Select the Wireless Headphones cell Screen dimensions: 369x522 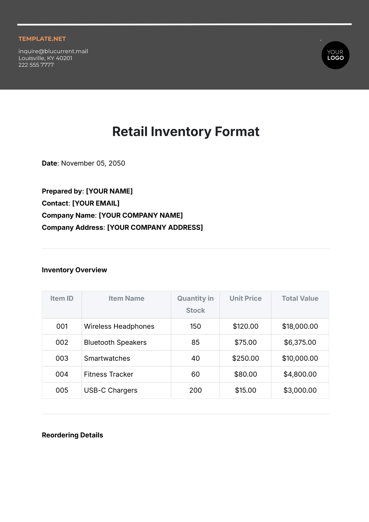tap(126, 326)
